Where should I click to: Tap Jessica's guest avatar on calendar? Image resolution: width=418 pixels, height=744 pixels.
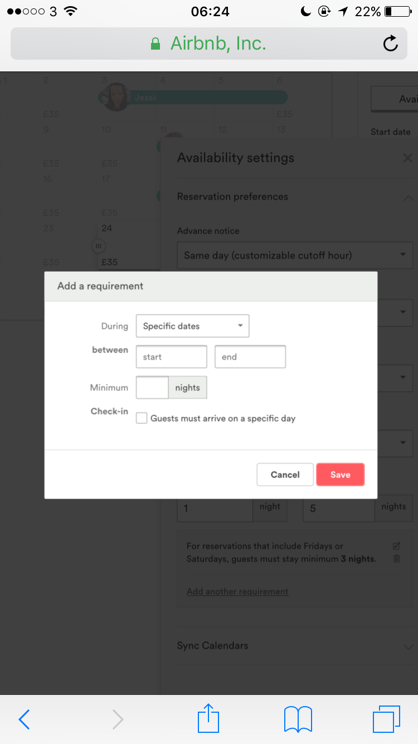click(x=116, y=97)
